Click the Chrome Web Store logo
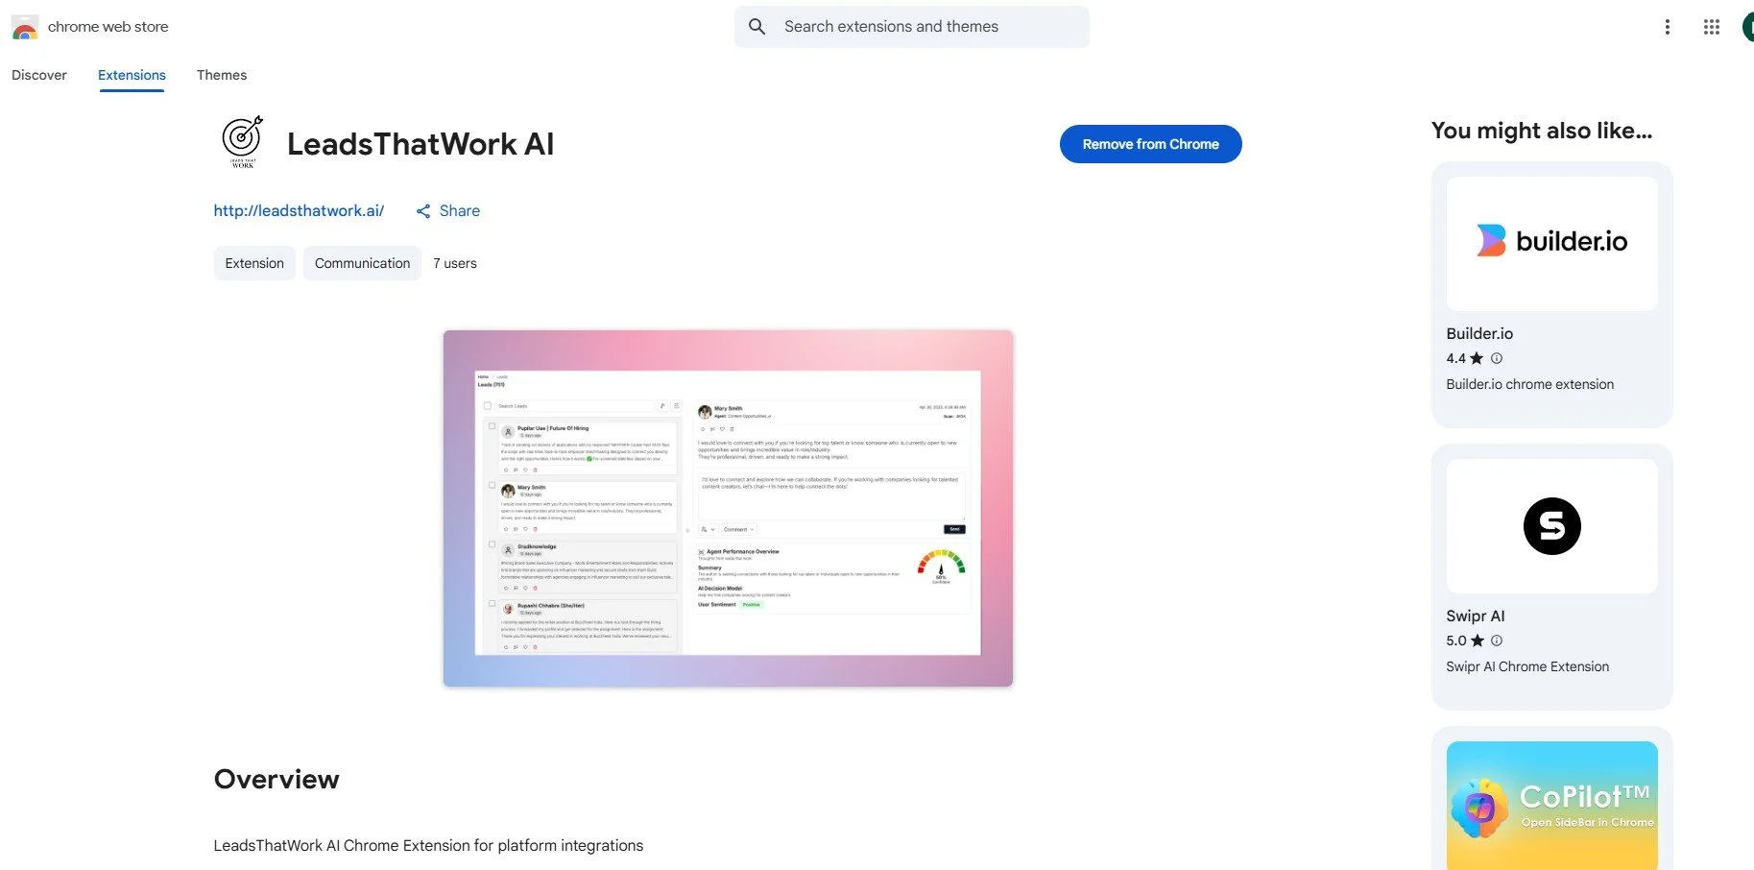1754x870 pixels. click(x=25, y=27)
